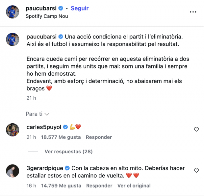This screenshot has height=196, width=204.
Task: Click the verified badge beside carles5puyol
Action: click(x=65, y=127)
